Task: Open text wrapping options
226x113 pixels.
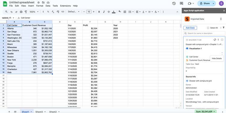Action: [150, 12]
